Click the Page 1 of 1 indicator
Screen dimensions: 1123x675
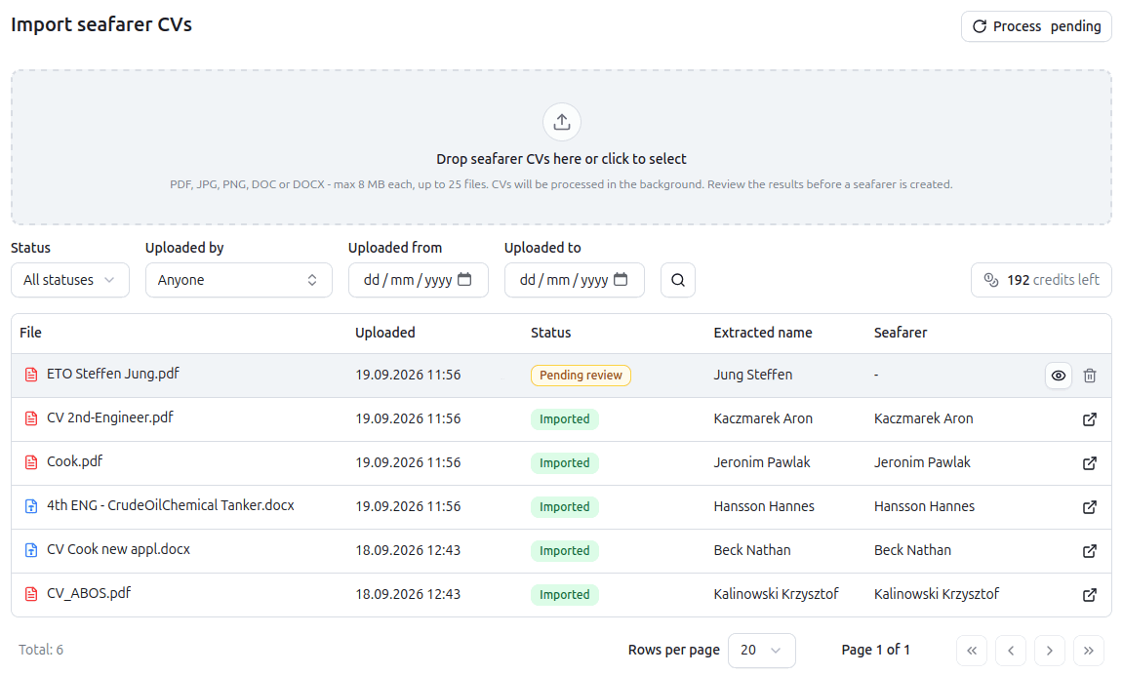(x=875, y=650)
